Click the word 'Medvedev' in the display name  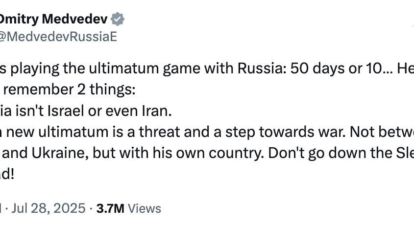pyautogui.click(x=75, y=19)
